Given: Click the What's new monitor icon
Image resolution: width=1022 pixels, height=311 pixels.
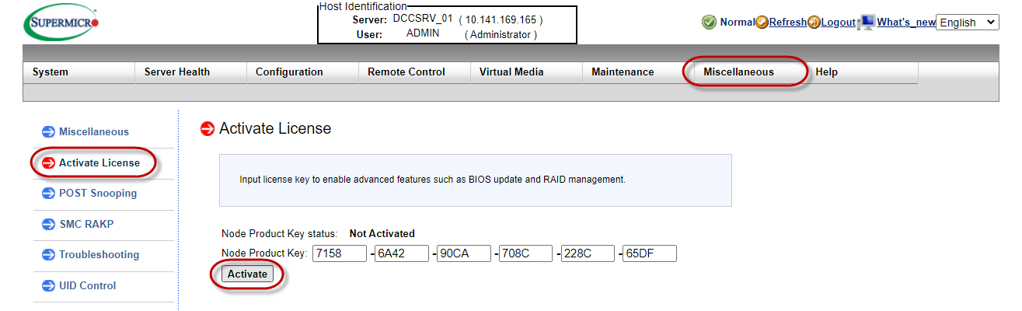Looking at the screenshot, I should (867, 23).
